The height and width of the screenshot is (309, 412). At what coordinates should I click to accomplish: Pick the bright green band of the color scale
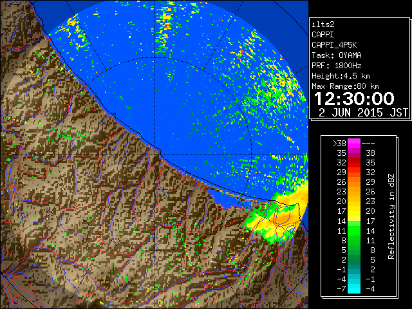coord(354,230)
